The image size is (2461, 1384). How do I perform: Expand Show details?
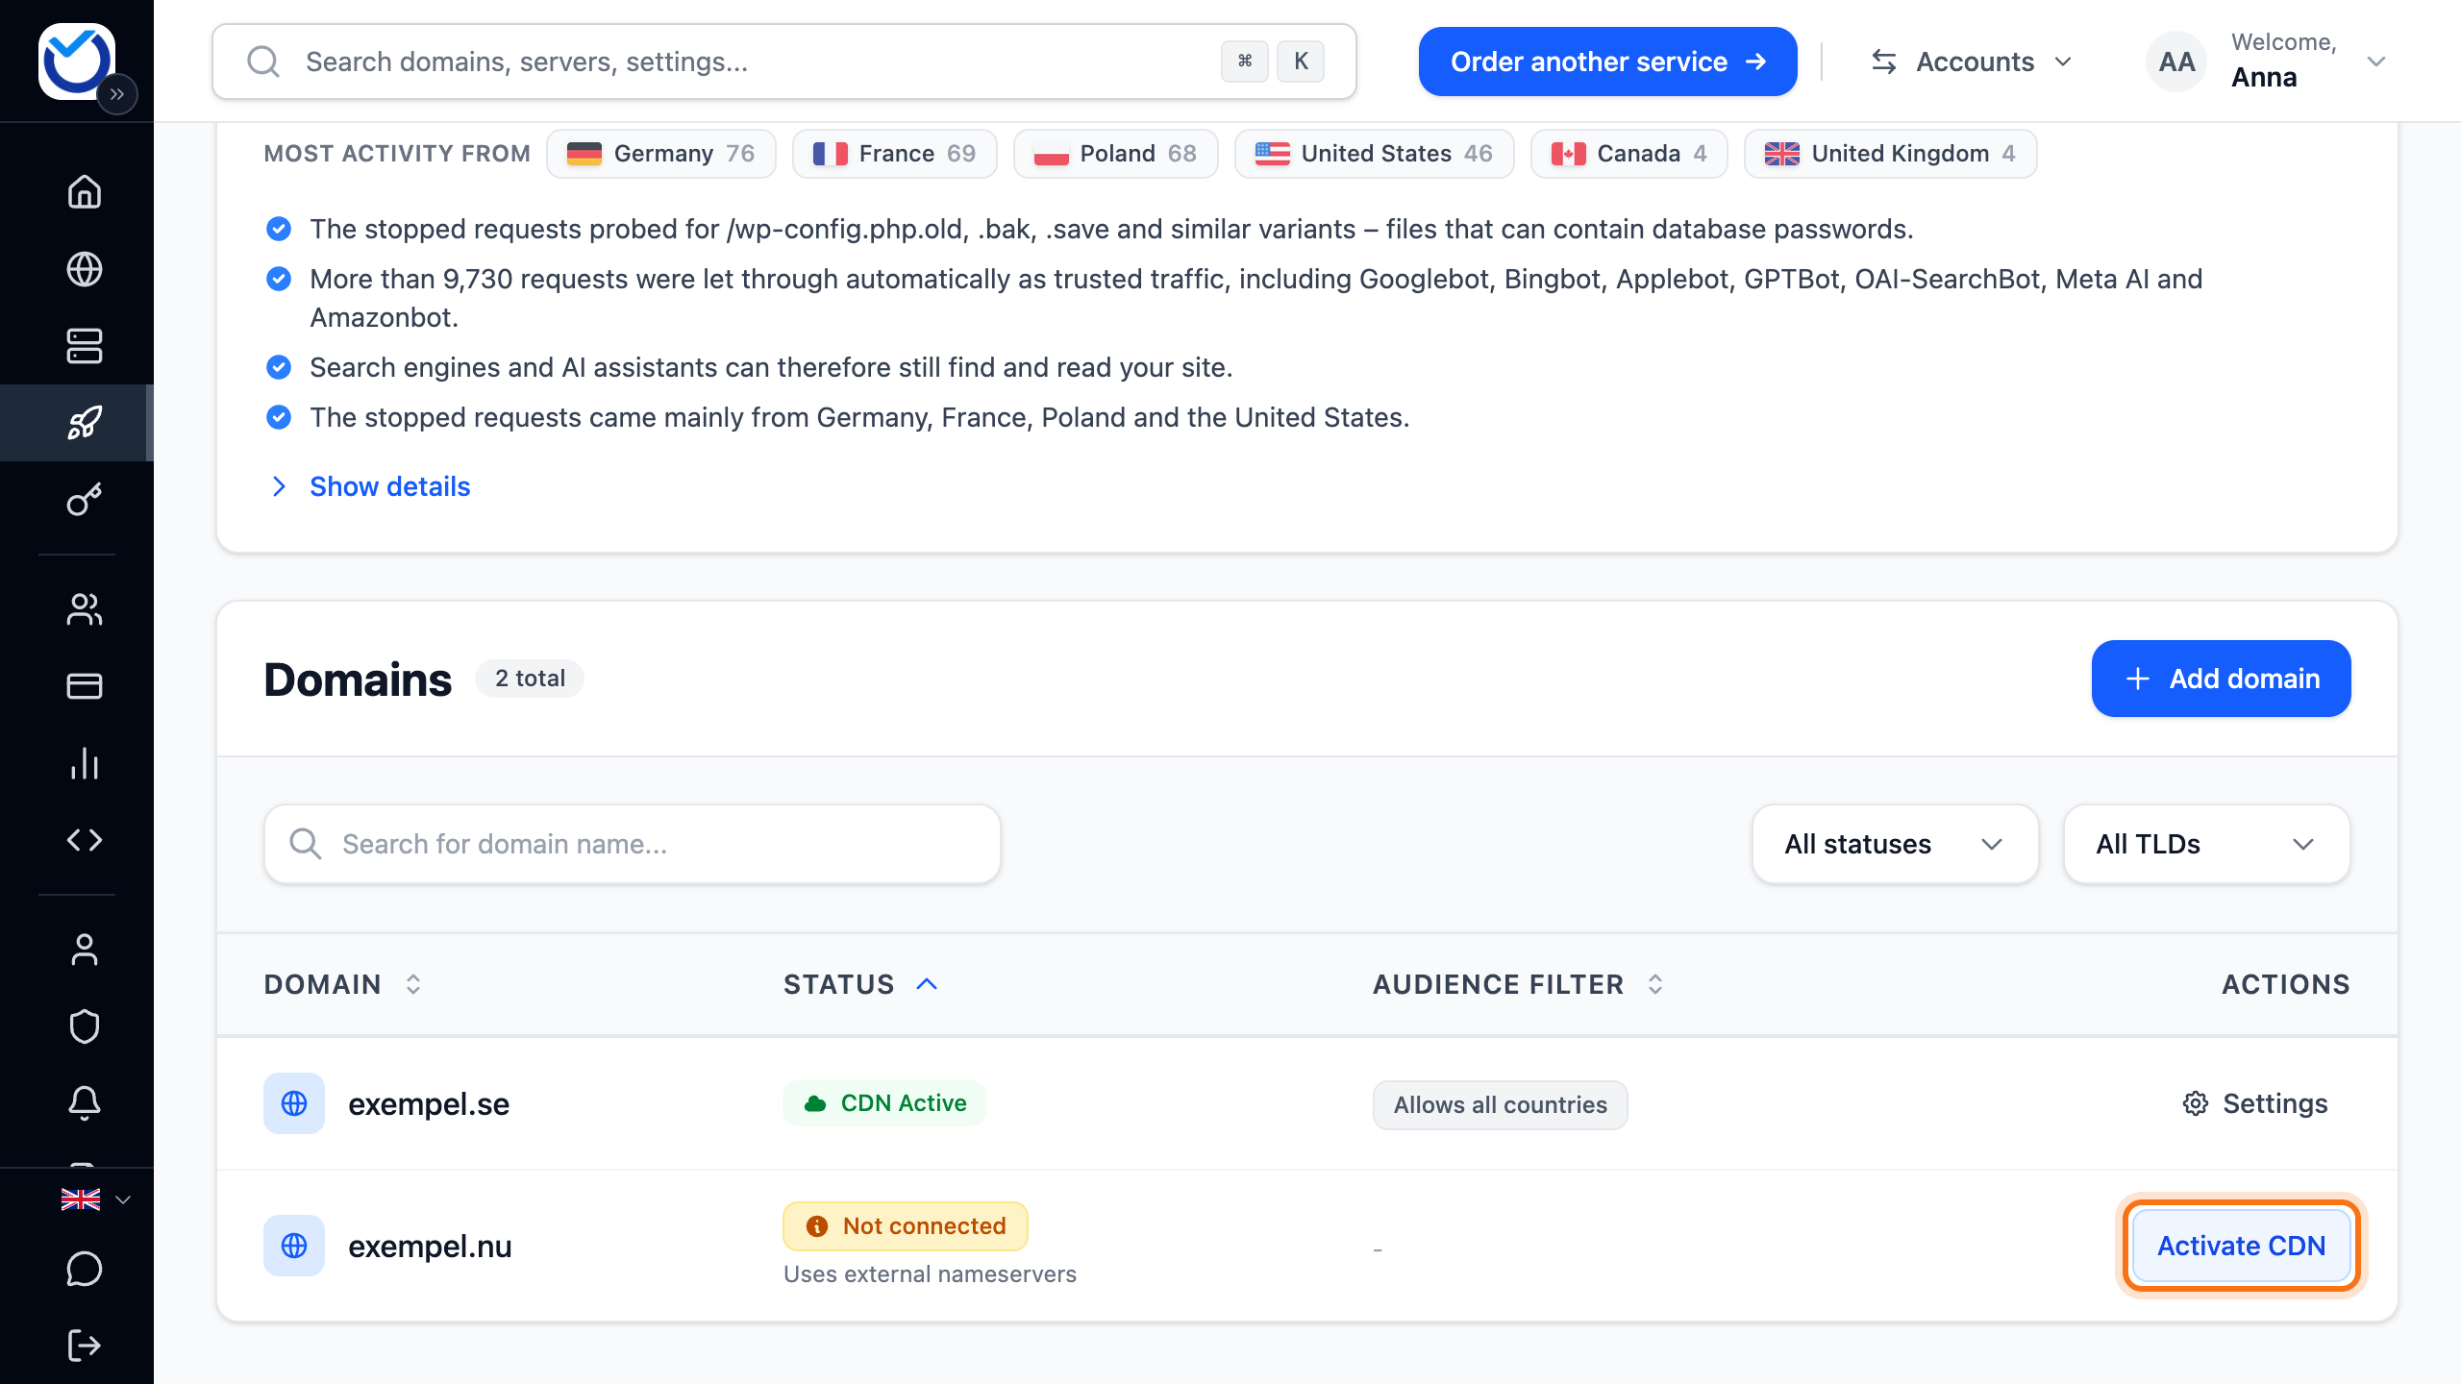(369, 486)
